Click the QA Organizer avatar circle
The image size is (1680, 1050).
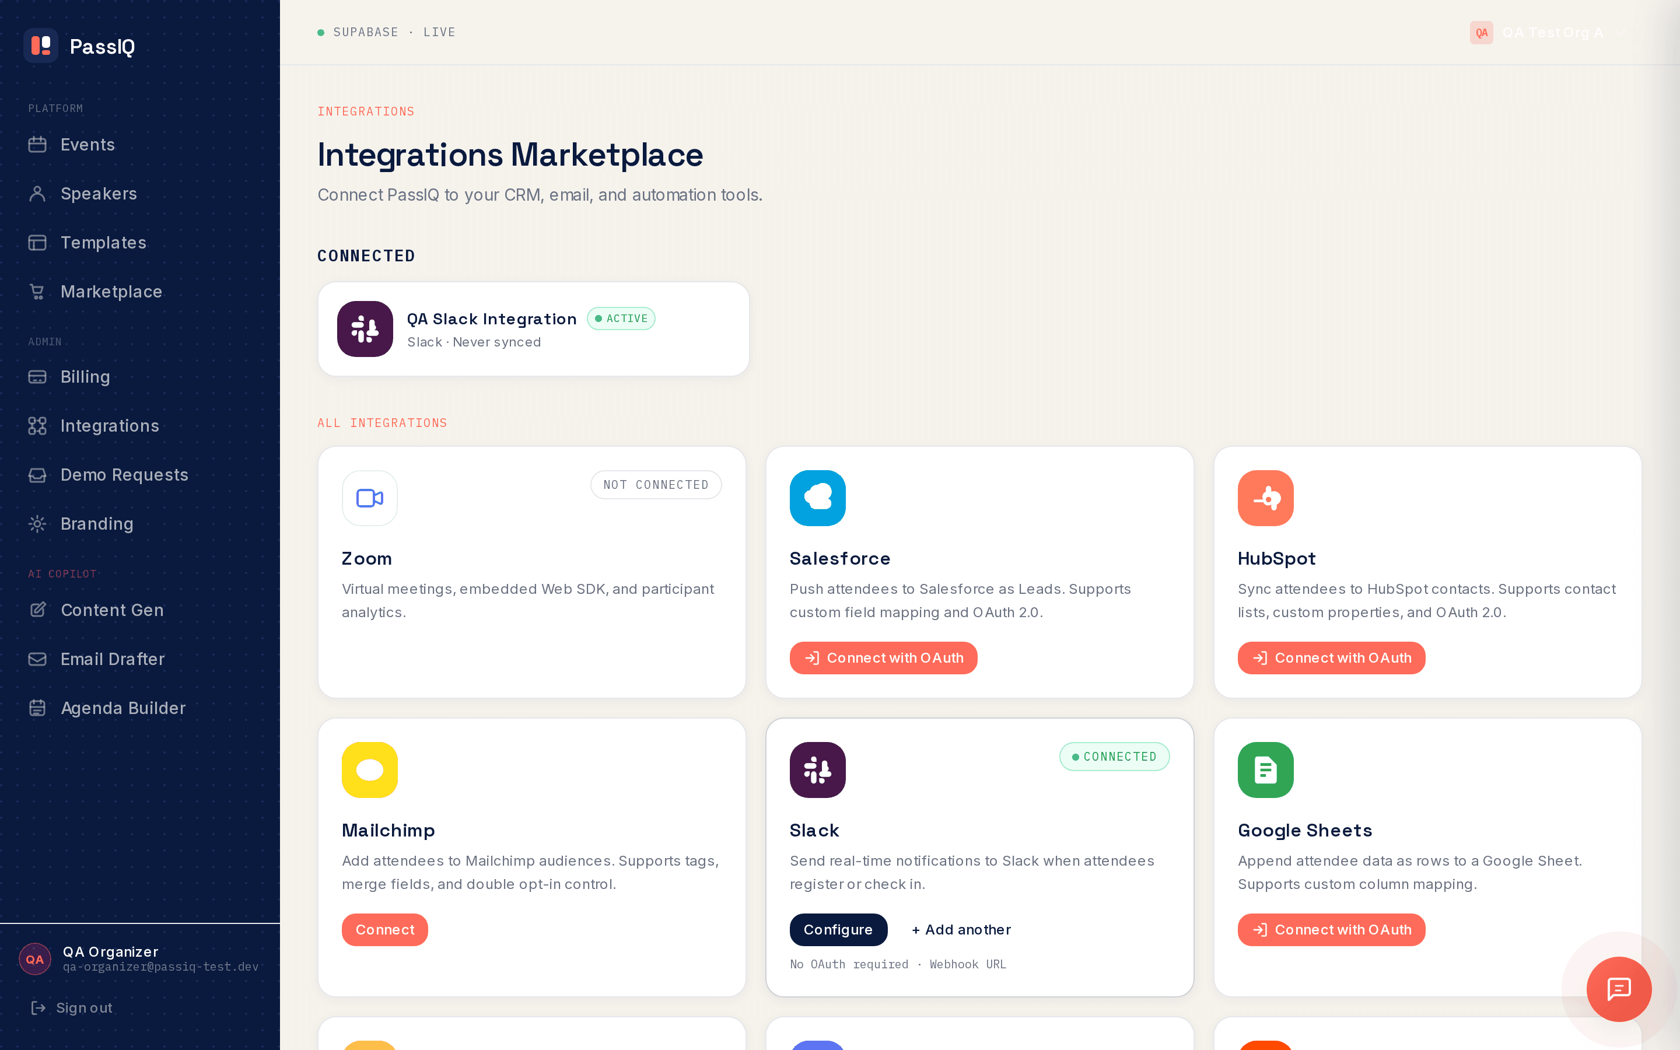(35, 959)
